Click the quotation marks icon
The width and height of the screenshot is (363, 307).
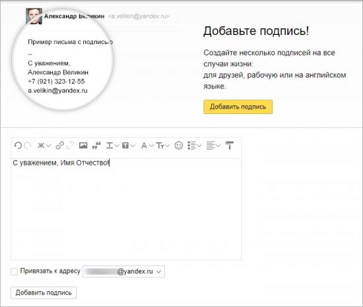point(96,146)
